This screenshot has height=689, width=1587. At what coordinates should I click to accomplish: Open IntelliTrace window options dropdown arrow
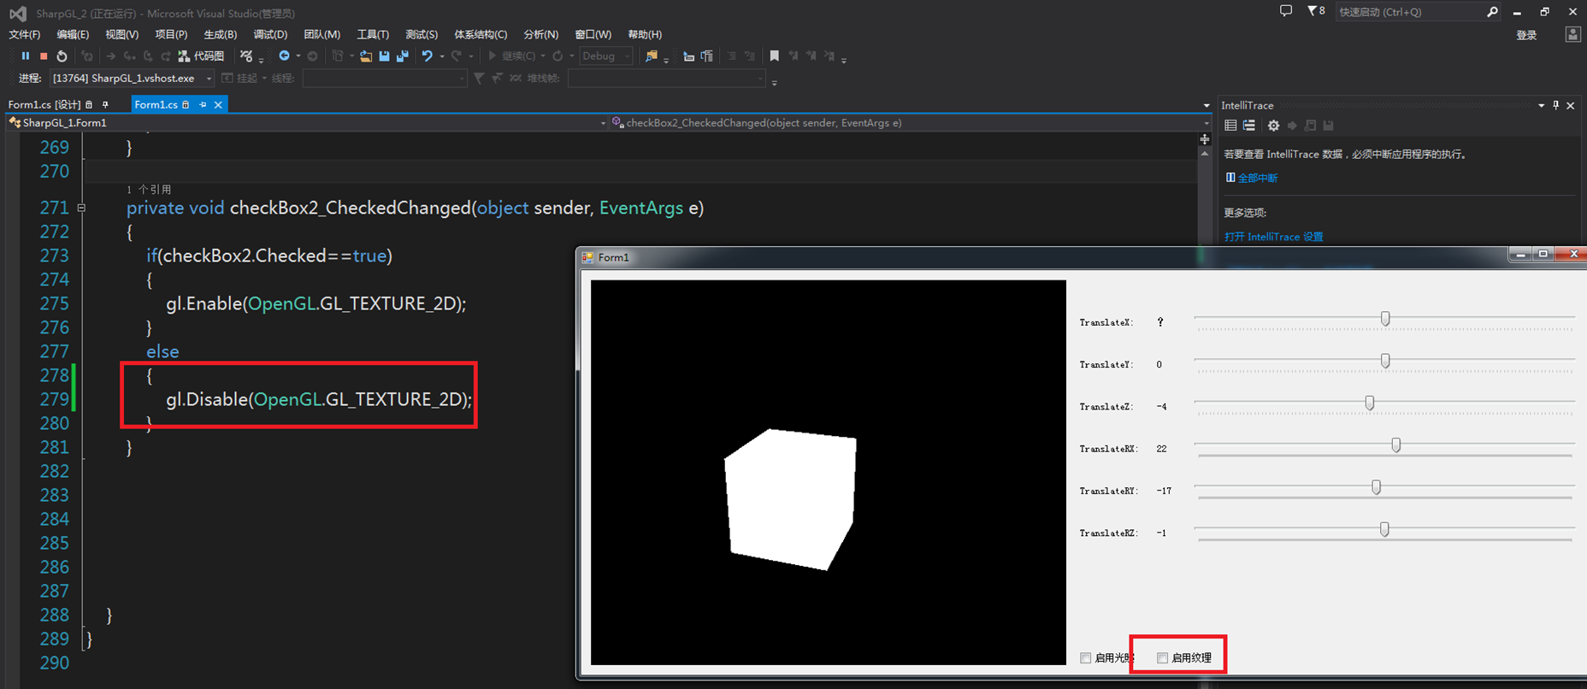[1541, 105]
